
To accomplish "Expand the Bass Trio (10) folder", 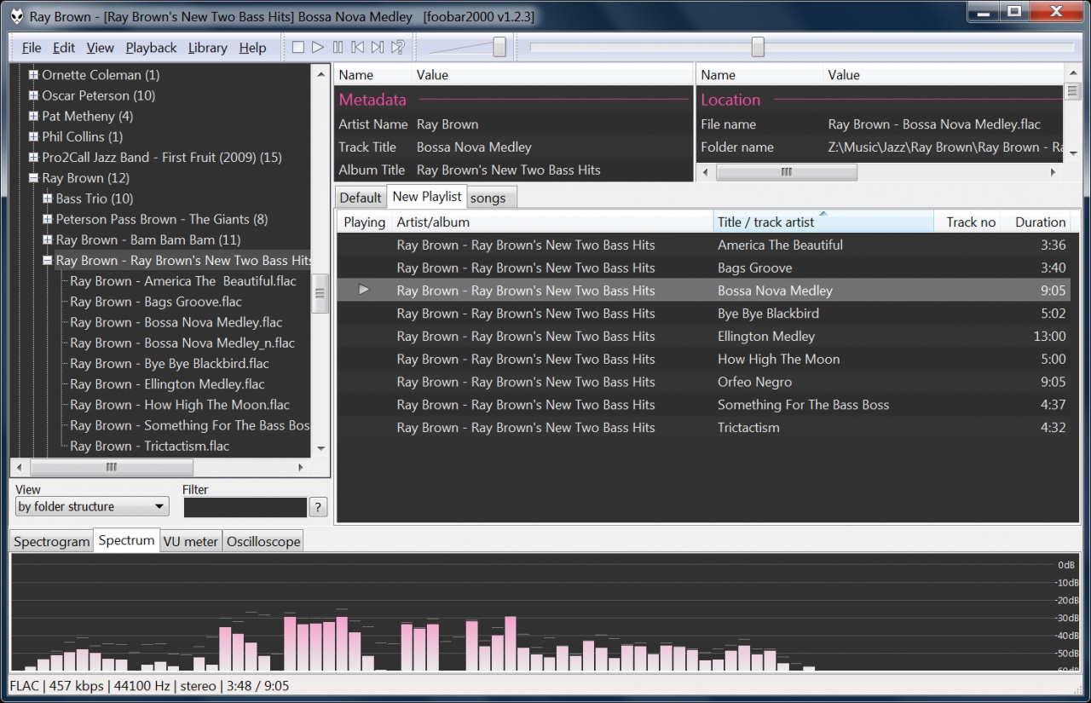I will (48, 199).
